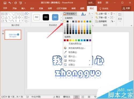Select the triangle shape
Screen dimensions: 134x99
click(x=6, y=17)
